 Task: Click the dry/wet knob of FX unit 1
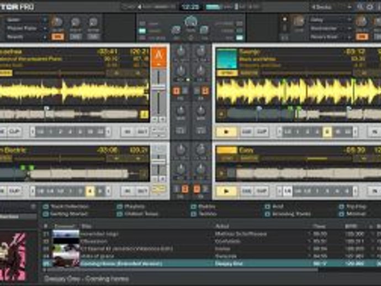[57, 22]
